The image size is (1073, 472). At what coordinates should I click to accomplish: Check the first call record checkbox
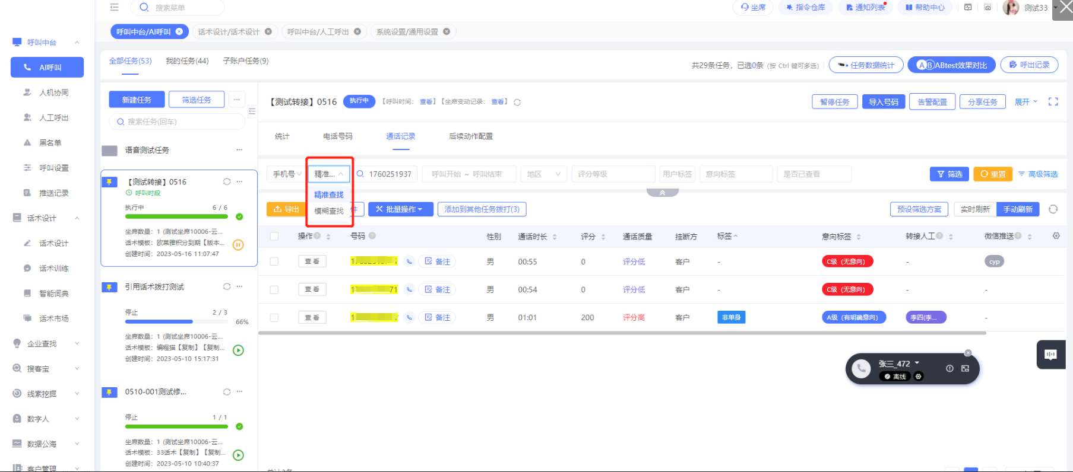pyautogui.click(x=274, y=261)
